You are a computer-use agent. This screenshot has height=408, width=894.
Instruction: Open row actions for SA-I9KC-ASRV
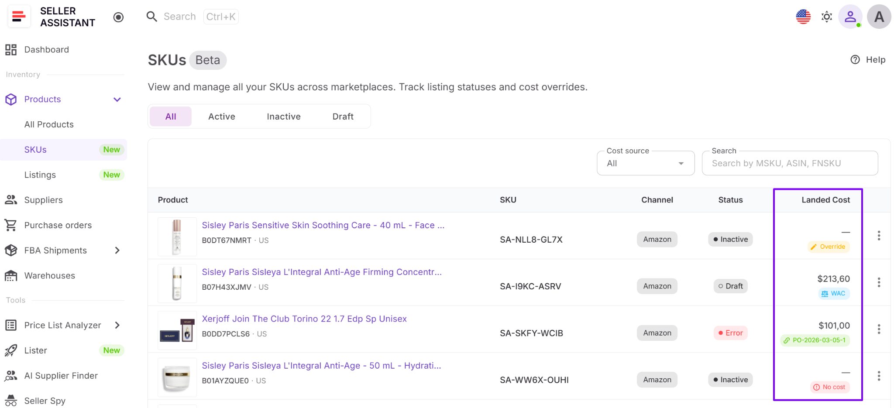[879, 282]
